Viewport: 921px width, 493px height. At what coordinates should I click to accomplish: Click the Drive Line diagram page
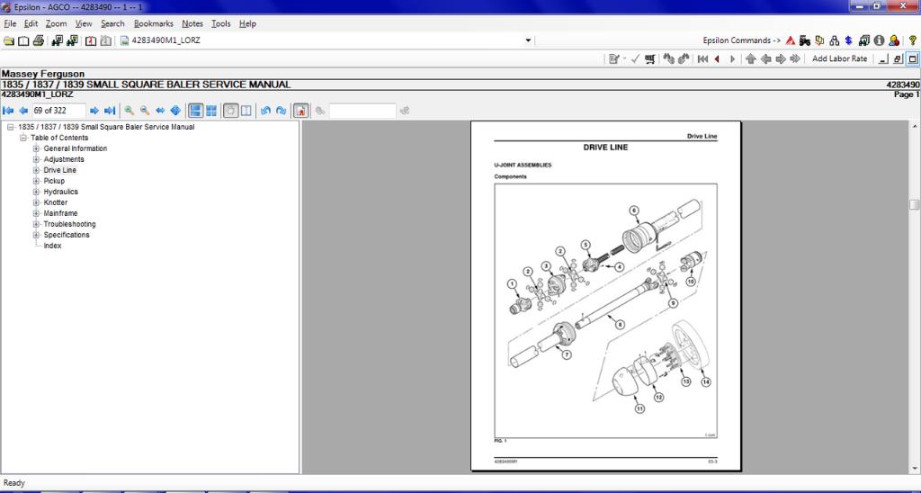605,296
